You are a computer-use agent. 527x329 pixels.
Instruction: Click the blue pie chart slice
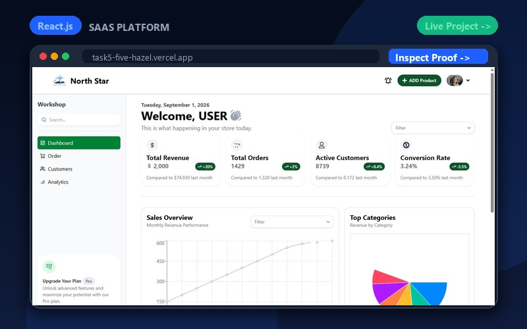433,291
